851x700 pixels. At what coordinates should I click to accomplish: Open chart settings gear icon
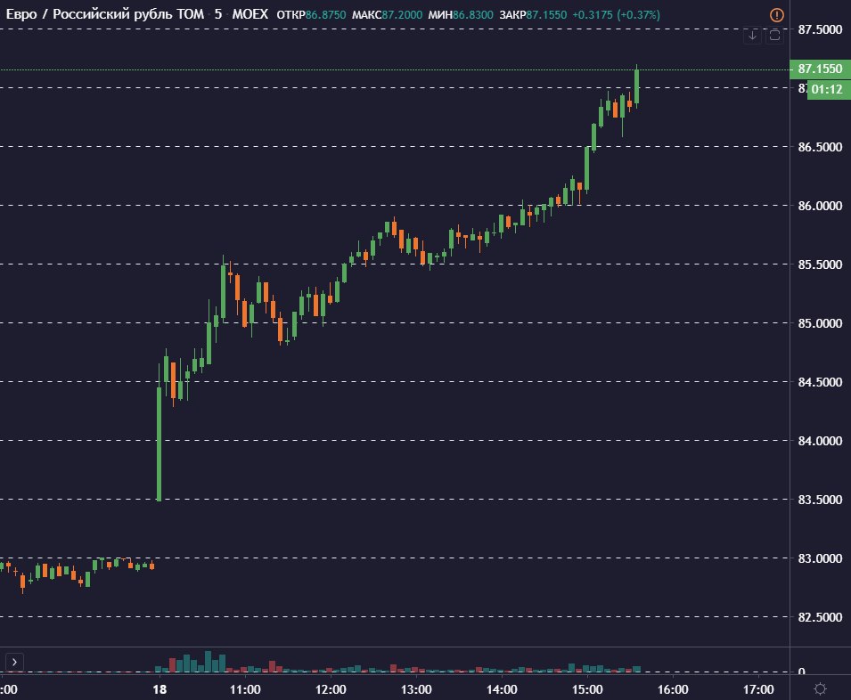[x=820, y=688]
